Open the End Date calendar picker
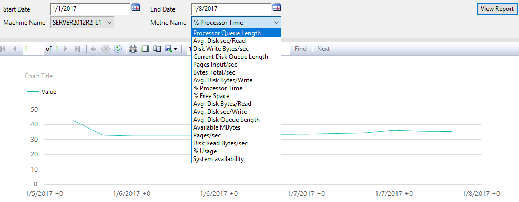Viewport: 519px width, 202px height. click(277, 7)
